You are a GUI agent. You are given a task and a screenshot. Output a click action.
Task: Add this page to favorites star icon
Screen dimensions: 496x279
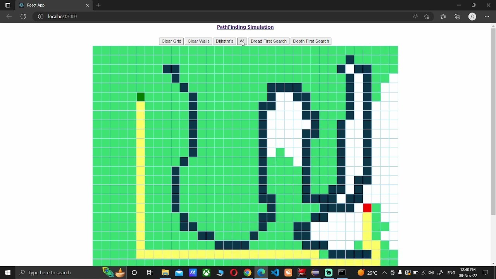(427, 16)
